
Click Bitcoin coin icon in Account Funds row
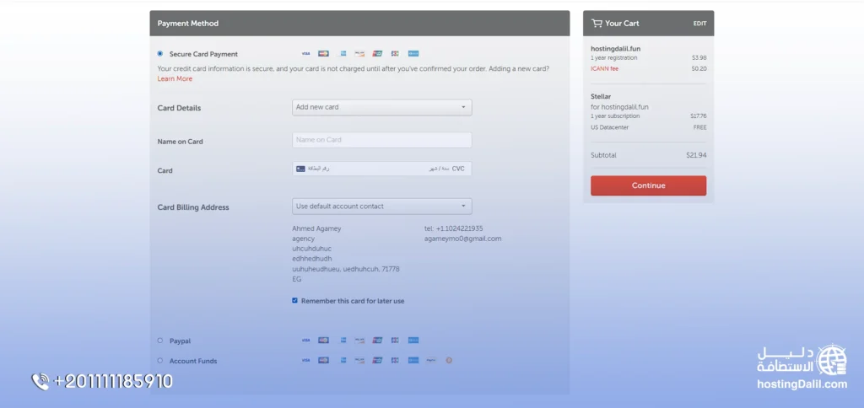(449, 360)
